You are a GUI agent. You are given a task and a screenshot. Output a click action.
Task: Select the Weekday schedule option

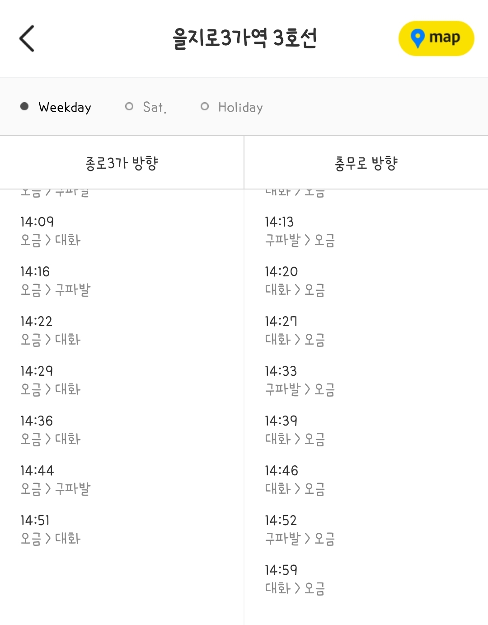(x=56, y=107)
